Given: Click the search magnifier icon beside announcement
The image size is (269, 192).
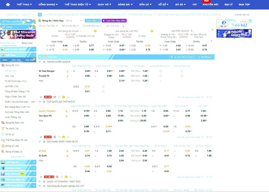Looking at the screenshot, I should tap(40, 15).
